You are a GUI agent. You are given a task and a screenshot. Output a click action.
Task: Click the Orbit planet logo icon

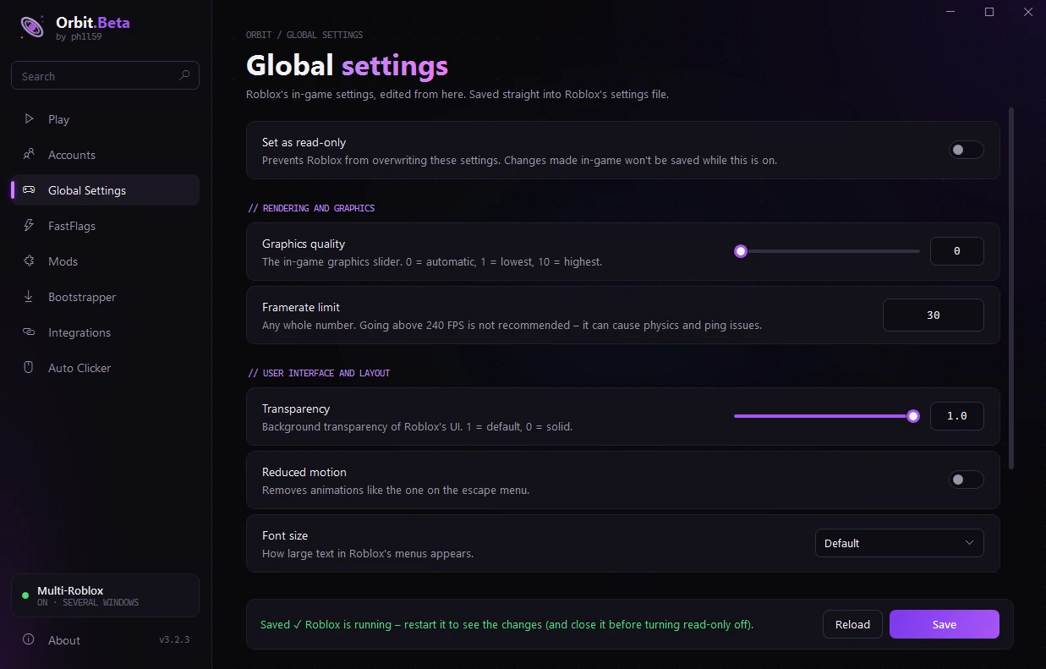pos(32,27)
